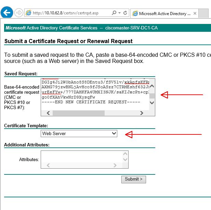The width and height of the screenshot is (211, 210).
Task: Click the Internet Explorer page icon in address bar
Action: (28, 13)
